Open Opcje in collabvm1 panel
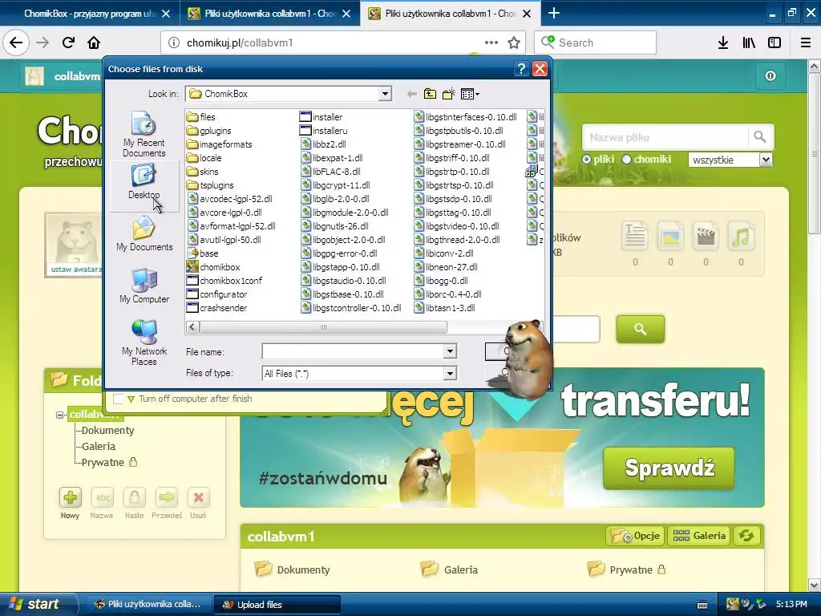The width and height of the screenshot is (821, 616). [x=636, y=536]
